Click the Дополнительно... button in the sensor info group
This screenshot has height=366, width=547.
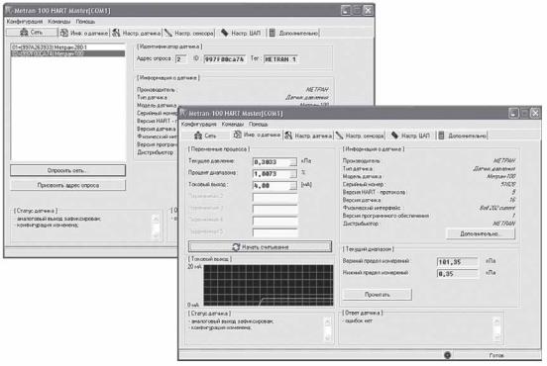[481, 233]
